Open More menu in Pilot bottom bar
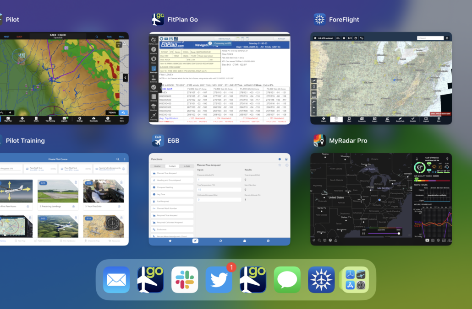The image size is (472, 309). pos(121,119)
